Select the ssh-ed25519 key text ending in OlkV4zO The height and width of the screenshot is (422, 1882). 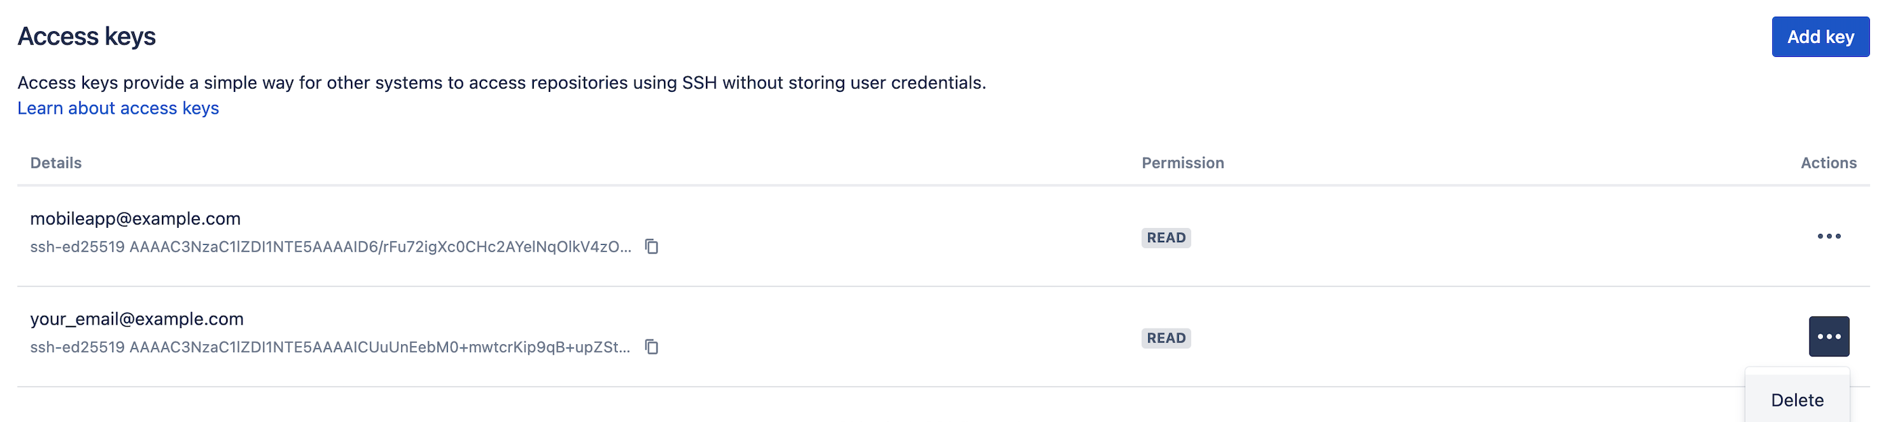coord(331,247)
